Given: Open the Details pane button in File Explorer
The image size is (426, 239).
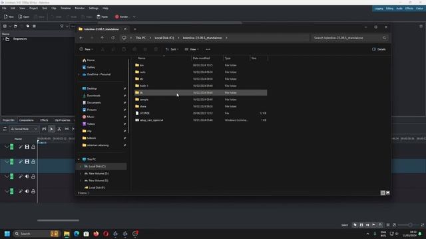Looking at the screenshot, I should (x=379, y=49).
